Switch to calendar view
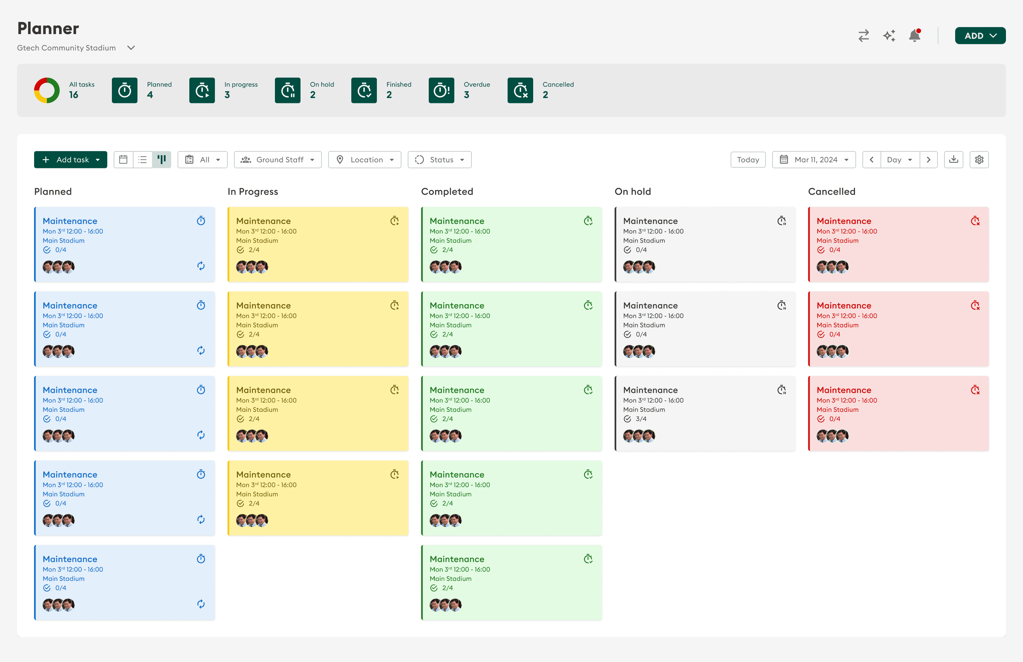Image resolution: width=1023 pixels, height=662 pixels. coord(123,159)
